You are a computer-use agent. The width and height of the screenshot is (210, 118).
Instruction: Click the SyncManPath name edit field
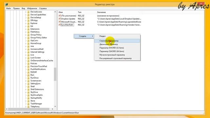[x=67, y=25]
